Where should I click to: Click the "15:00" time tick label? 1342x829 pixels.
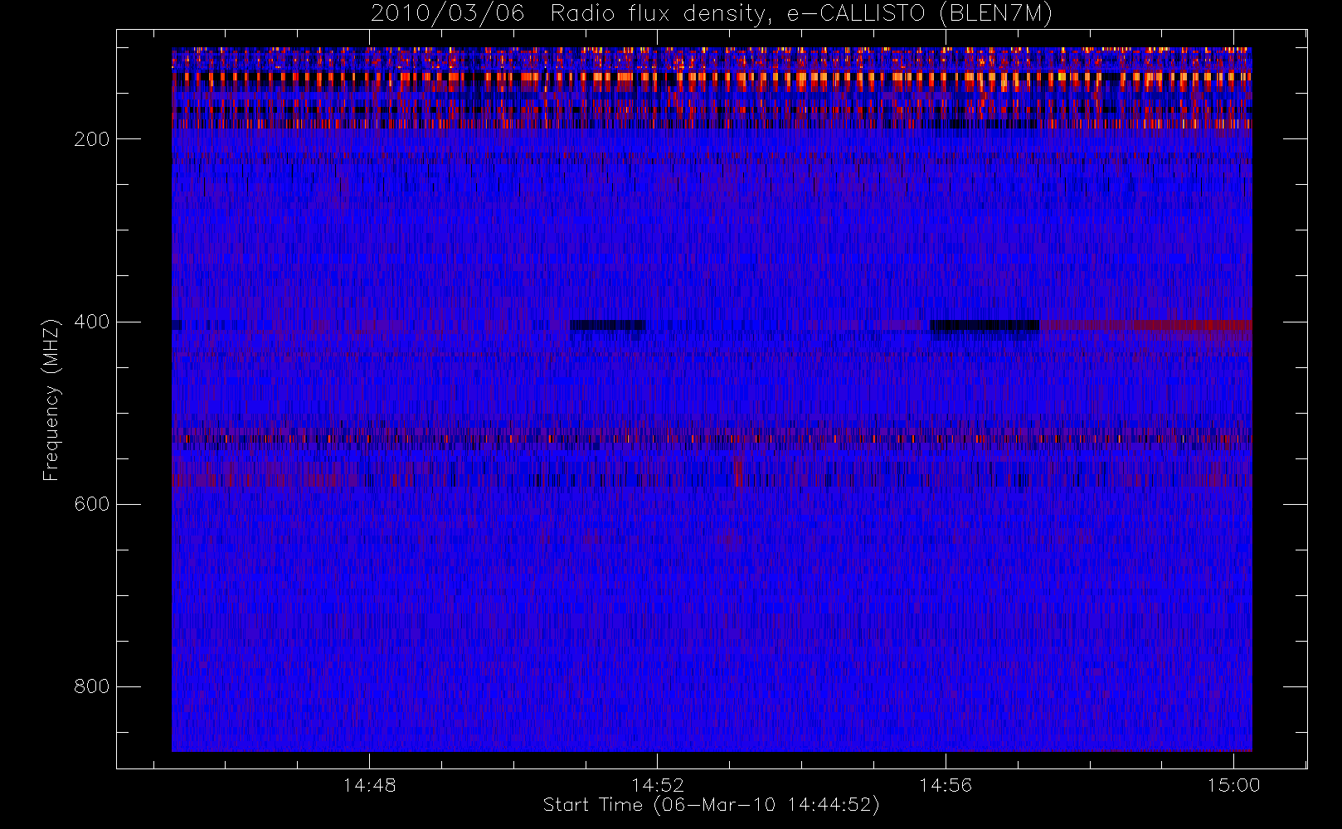pos(1233,785)
